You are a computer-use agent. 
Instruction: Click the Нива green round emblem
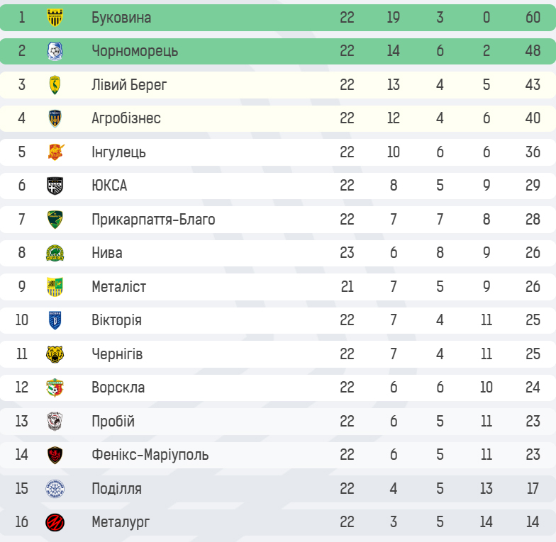pos(55,253)
